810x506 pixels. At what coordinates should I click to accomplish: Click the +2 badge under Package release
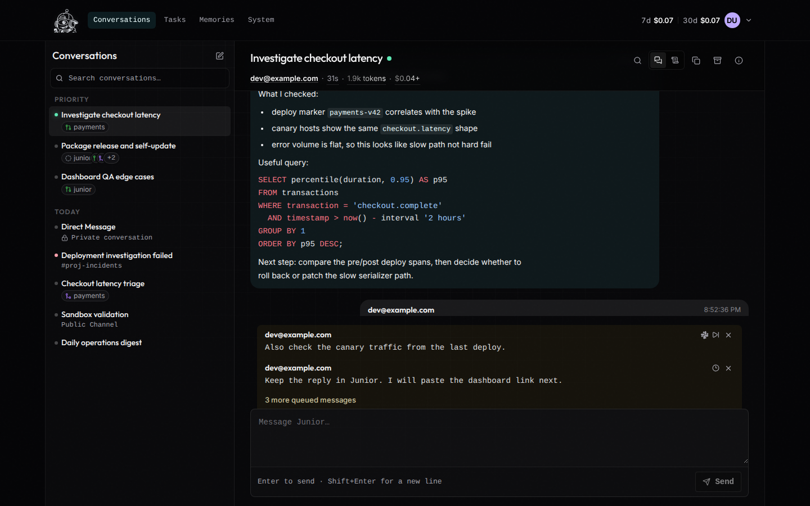(111, 158)
